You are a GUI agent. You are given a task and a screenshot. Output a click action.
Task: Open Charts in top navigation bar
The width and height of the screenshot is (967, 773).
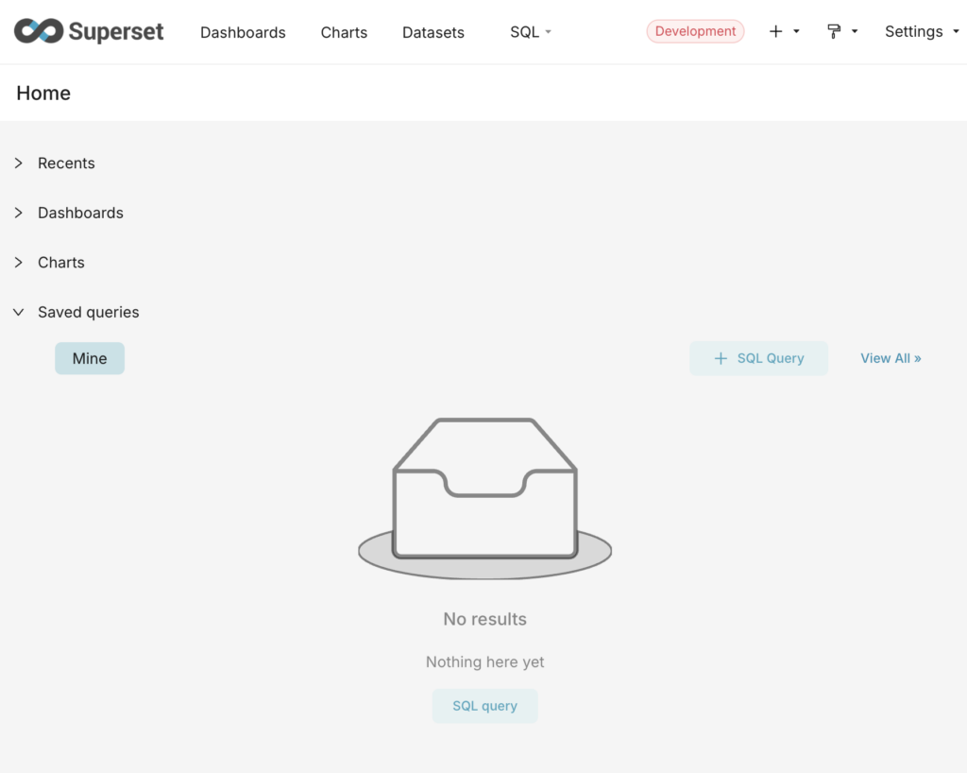pos(344,32)
